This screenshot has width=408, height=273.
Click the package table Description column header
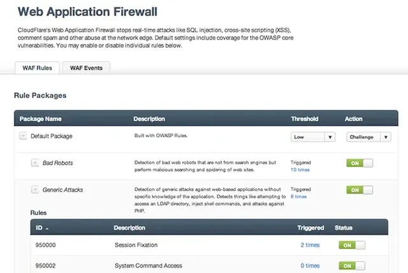pos(149,119)
